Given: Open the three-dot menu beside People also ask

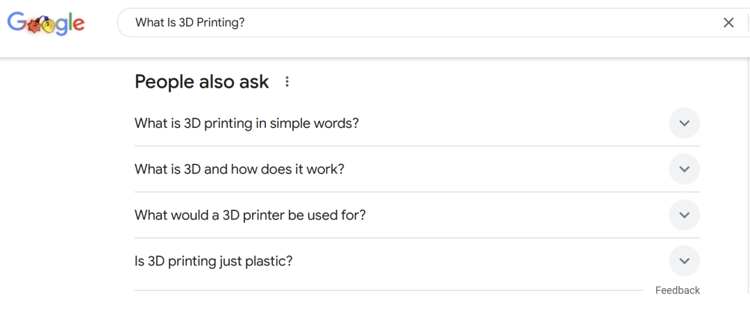Looking at the screenshot, I should pyautogui.click(x=287, y=82).
